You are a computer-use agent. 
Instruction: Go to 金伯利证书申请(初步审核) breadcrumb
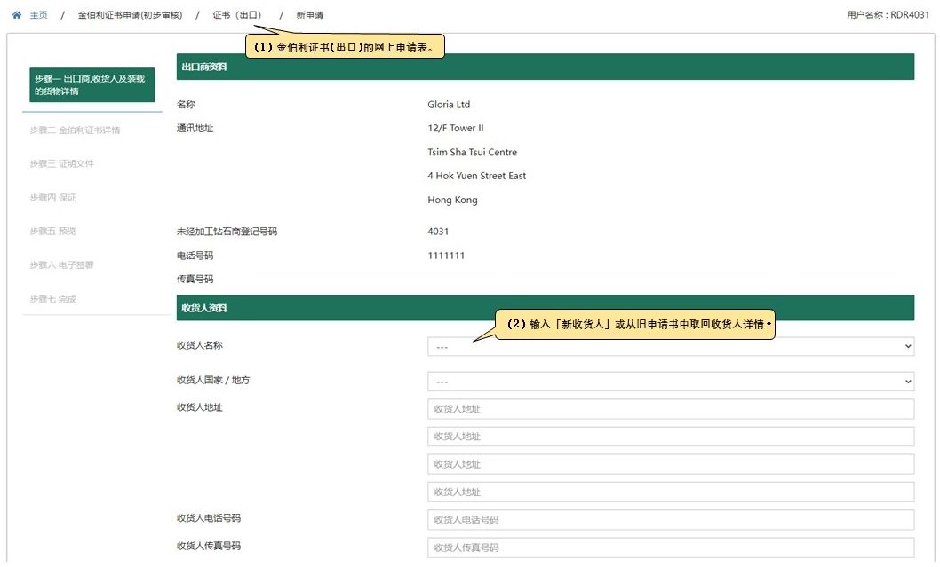[x=130, y=15]
